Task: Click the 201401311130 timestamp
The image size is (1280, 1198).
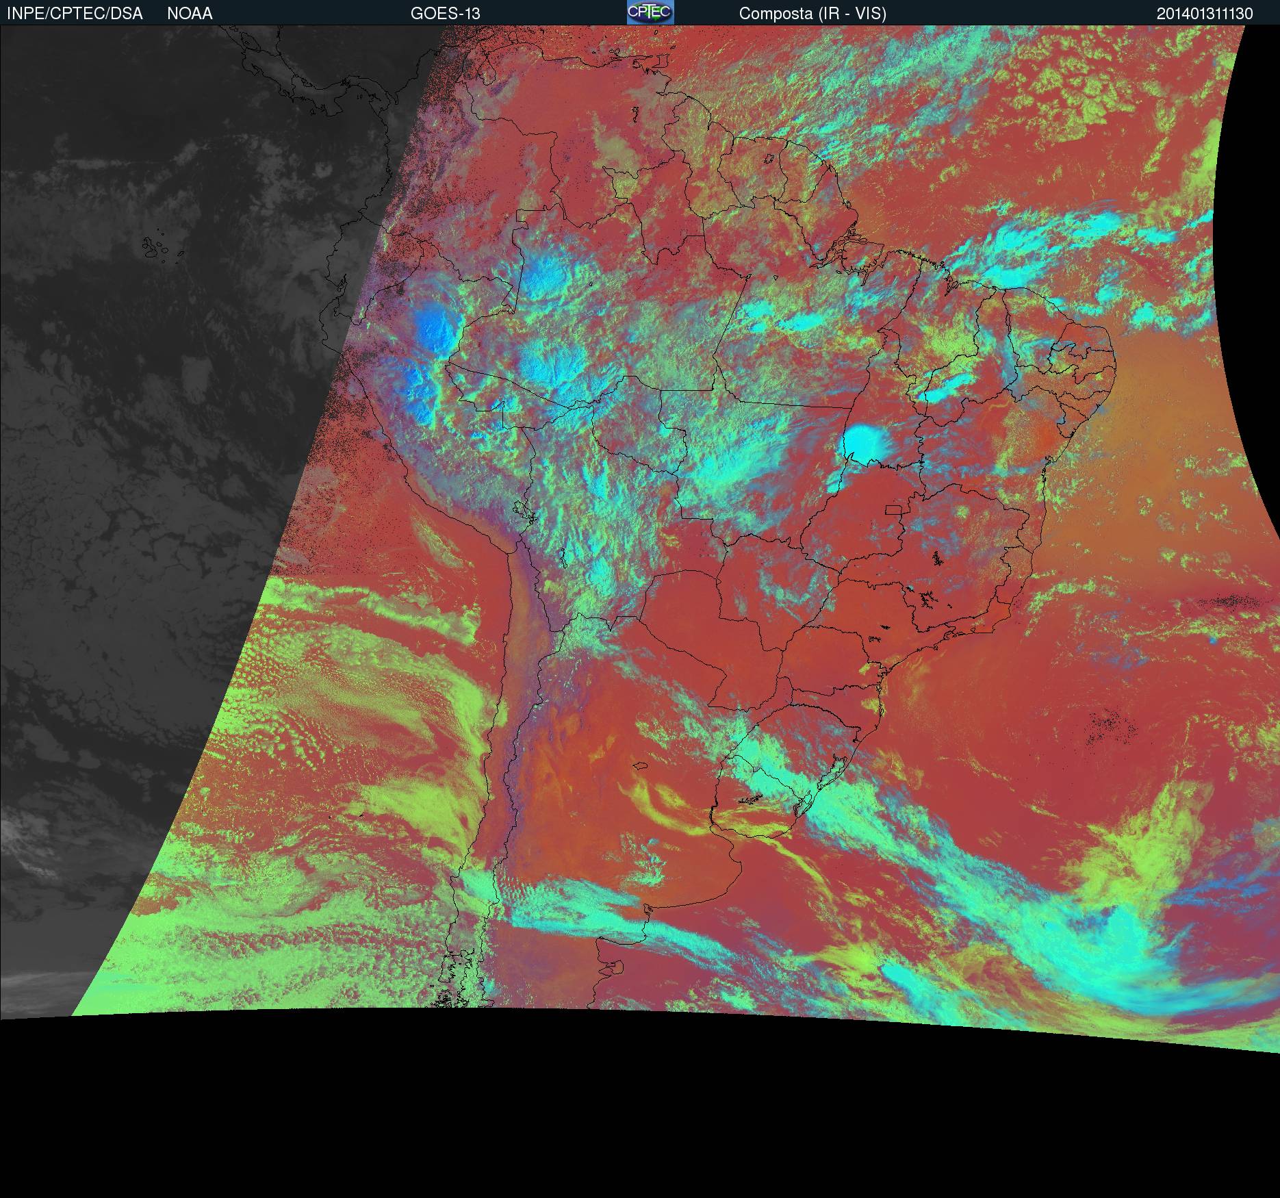Action: click(1205, 14)
